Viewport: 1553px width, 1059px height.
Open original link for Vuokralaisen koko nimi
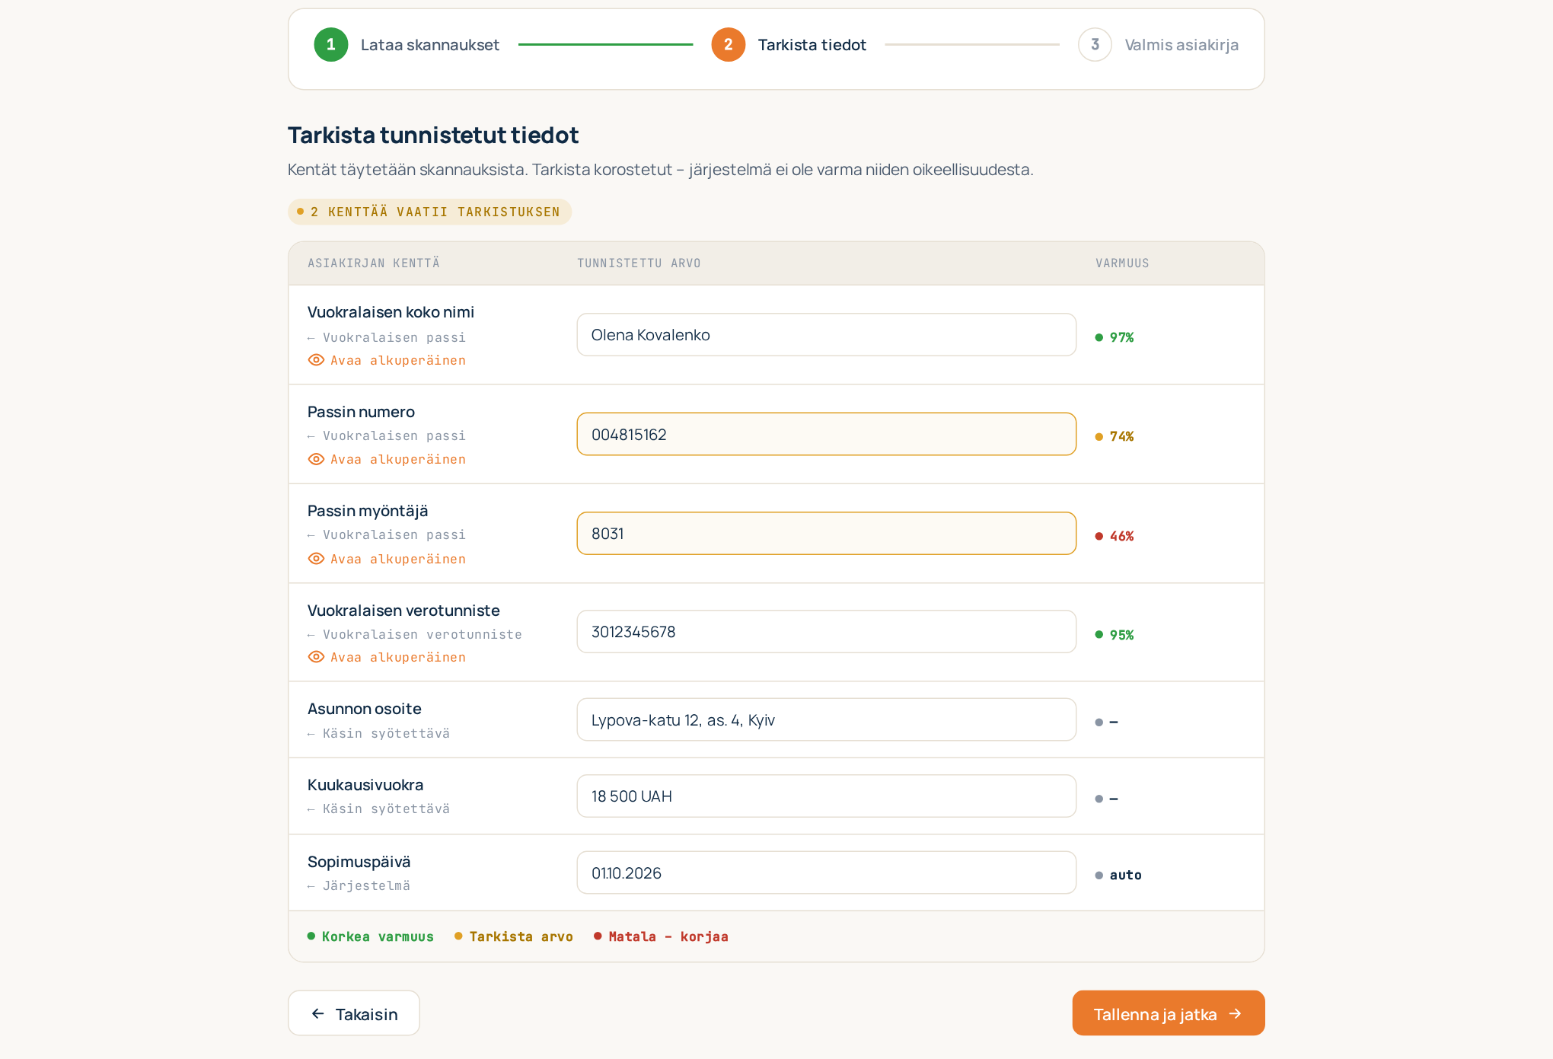click(x=387, y=360)
